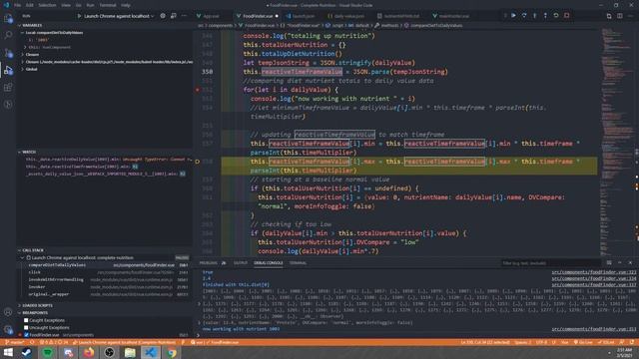Open Steam from the taskbar
Image resolution: width=639 pixels, height=359 pixels.
[27, 352]
